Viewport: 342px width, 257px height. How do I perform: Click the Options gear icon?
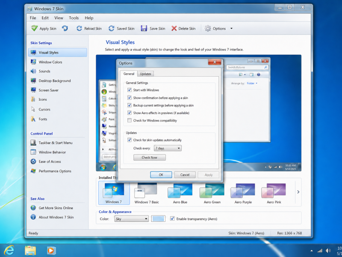(208, 28)
